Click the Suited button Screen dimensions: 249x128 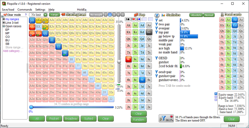point(89,118)
